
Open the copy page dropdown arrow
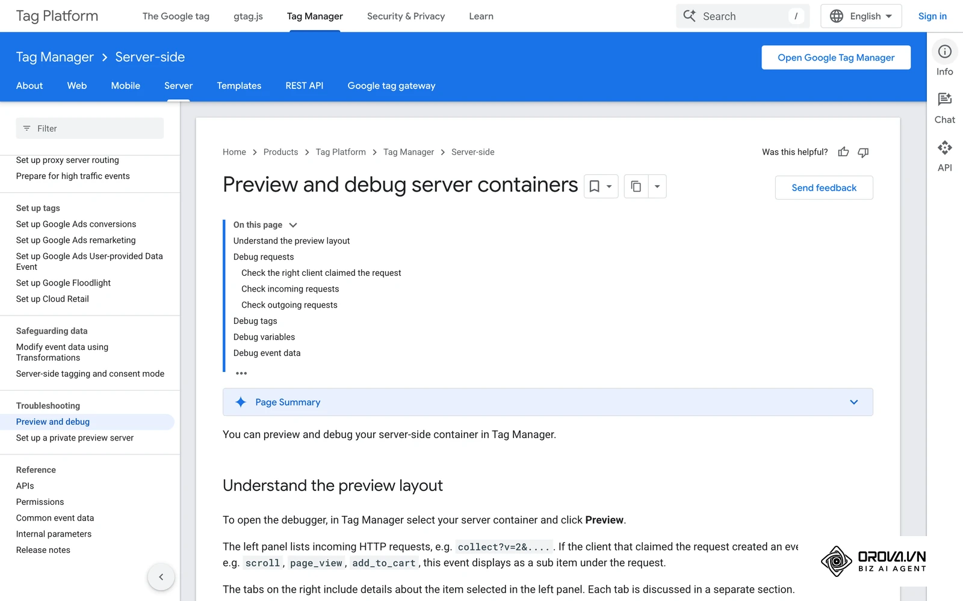click(657, 186)
